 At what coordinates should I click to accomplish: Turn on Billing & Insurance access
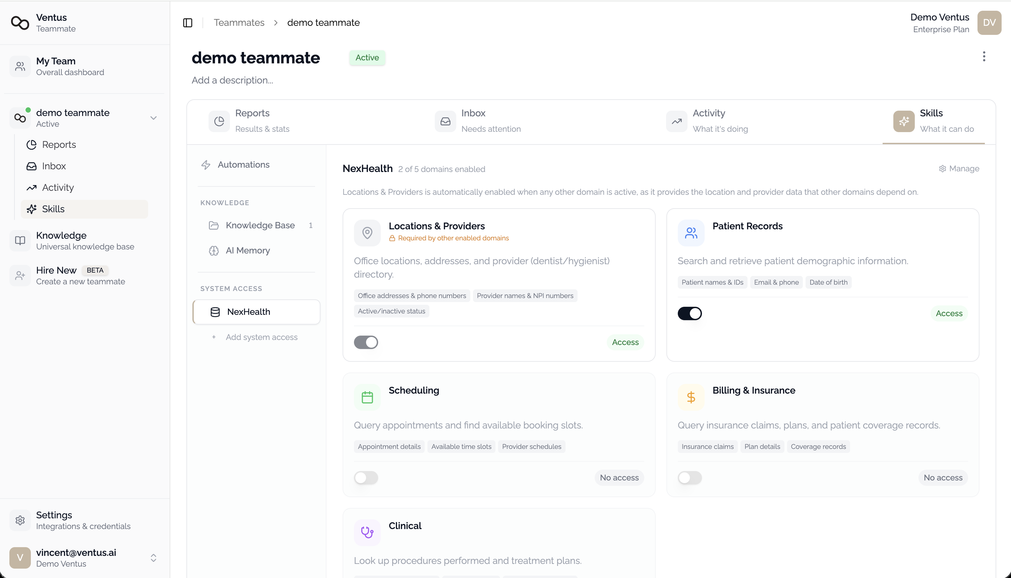[690, 477]
